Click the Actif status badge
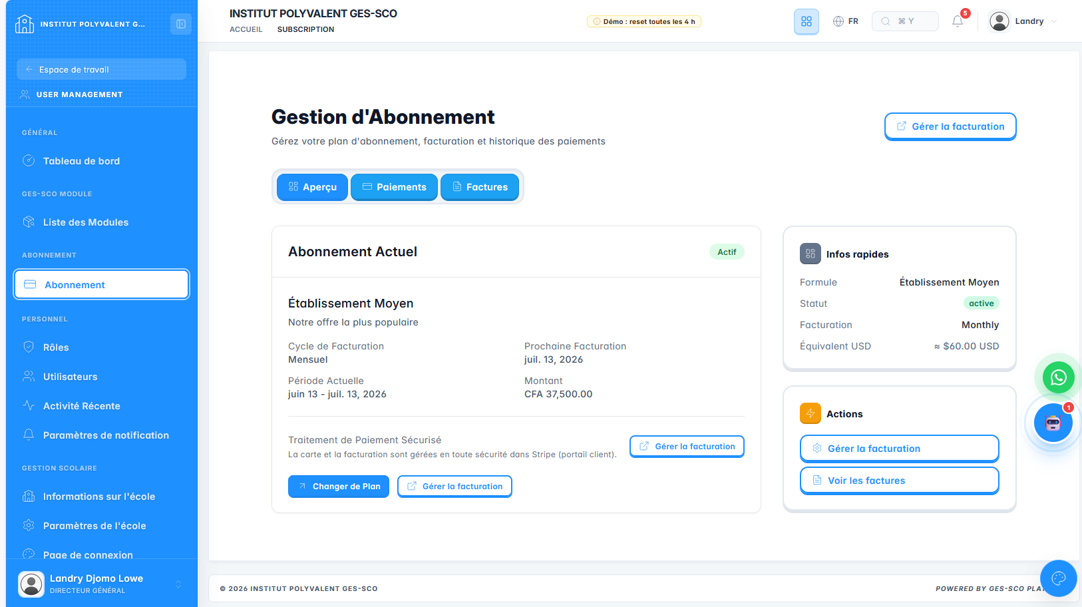Viewport: 1082px width, 607px height. pos(727,252)
